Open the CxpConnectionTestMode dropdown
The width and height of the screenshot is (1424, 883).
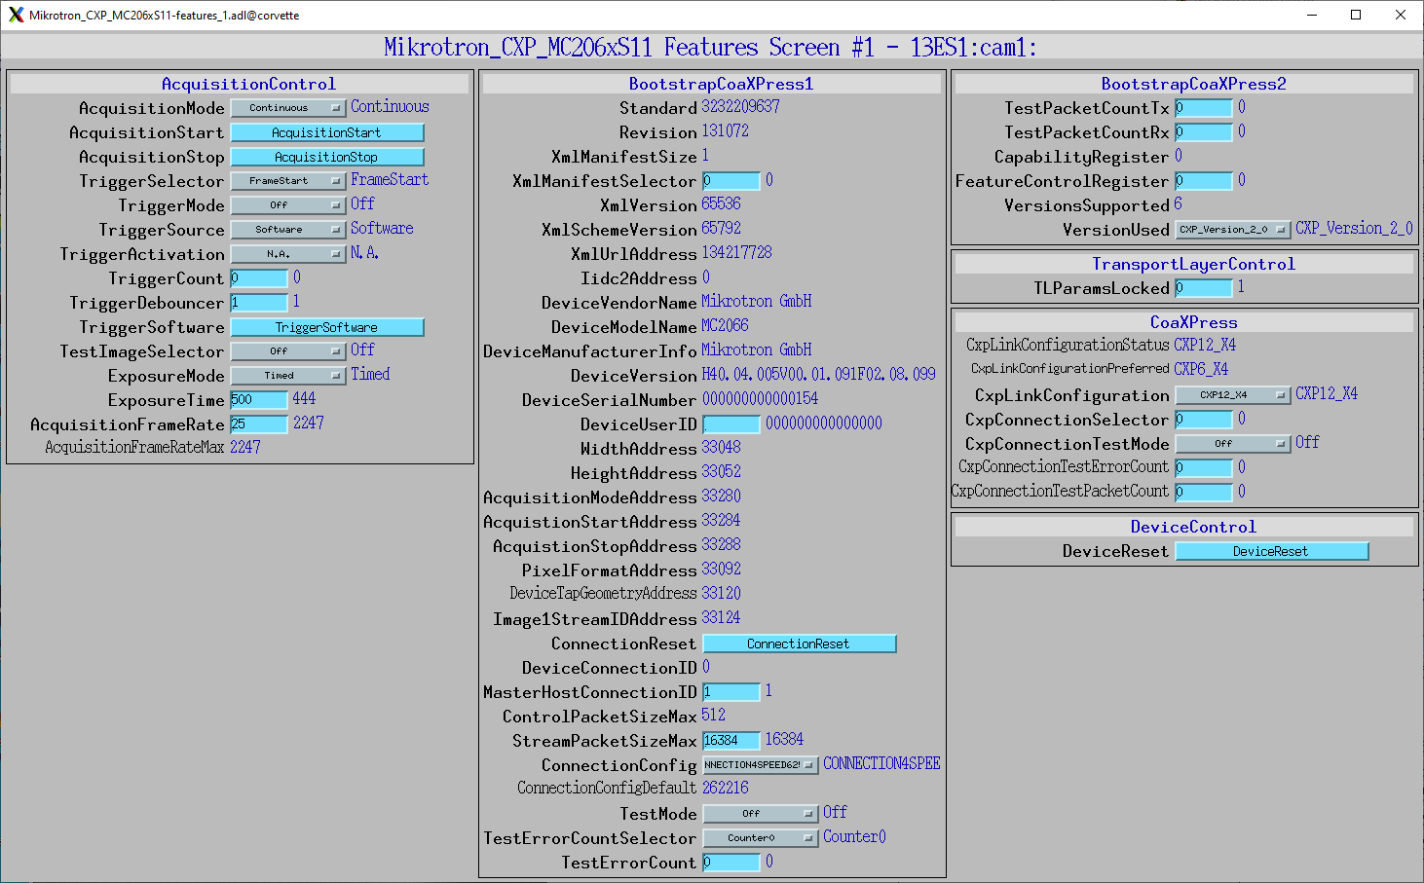pyautogui.click(x=1233, y=444)
